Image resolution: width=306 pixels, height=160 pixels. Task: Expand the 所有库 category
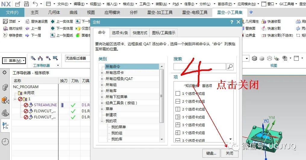[x=102, y=91]
